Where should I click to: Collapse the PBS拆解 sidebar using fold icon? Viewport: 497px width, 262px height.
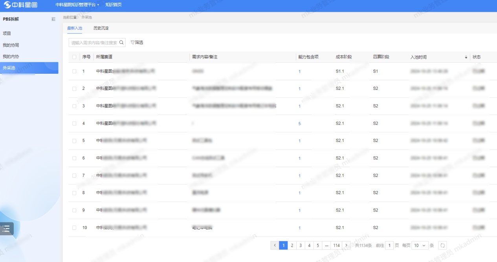[53, 19]
